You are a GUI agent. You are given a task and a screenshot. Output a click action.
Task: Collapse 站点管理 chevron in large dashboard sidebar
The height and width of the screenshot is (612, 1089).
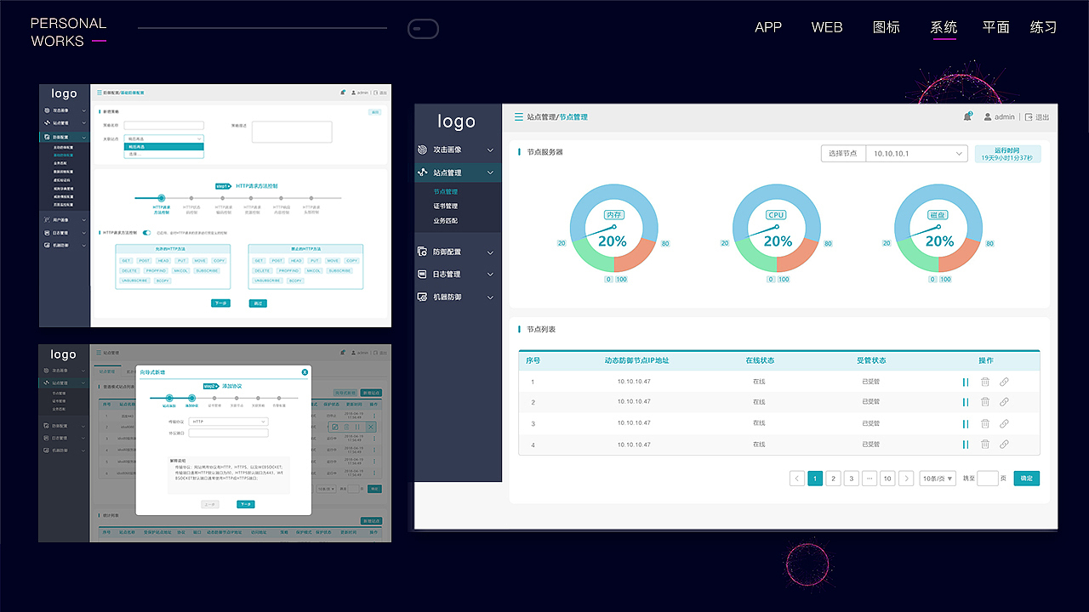(x=490, y=173)
